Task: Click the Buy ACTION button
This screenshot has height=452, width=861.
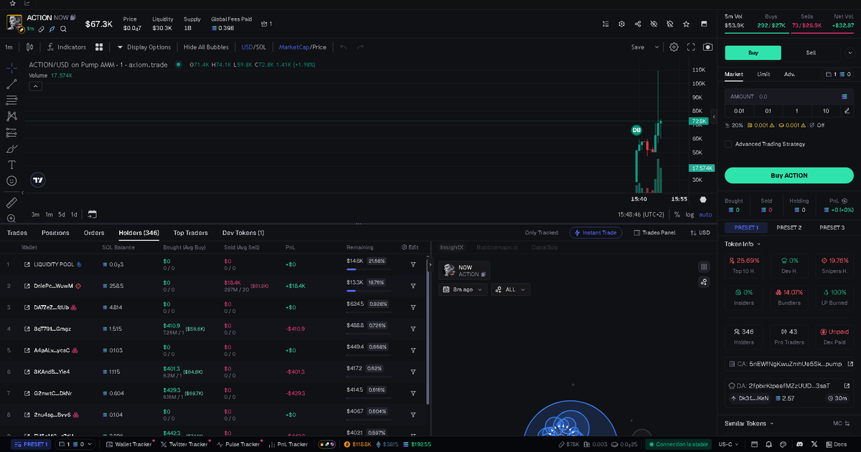Action: 789,175
